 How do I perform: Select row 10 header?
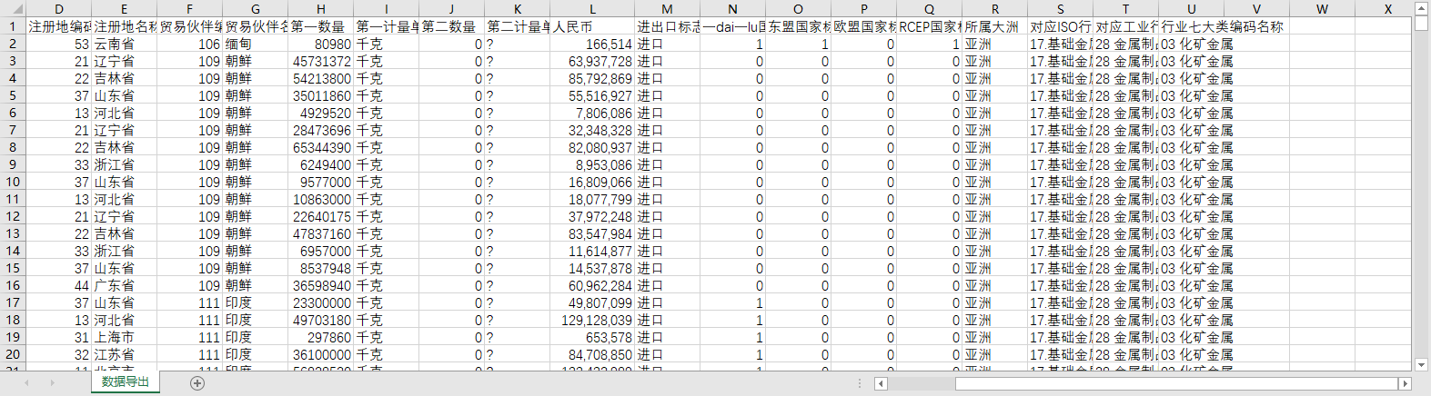pyautogui.click(x=13, y=182)
